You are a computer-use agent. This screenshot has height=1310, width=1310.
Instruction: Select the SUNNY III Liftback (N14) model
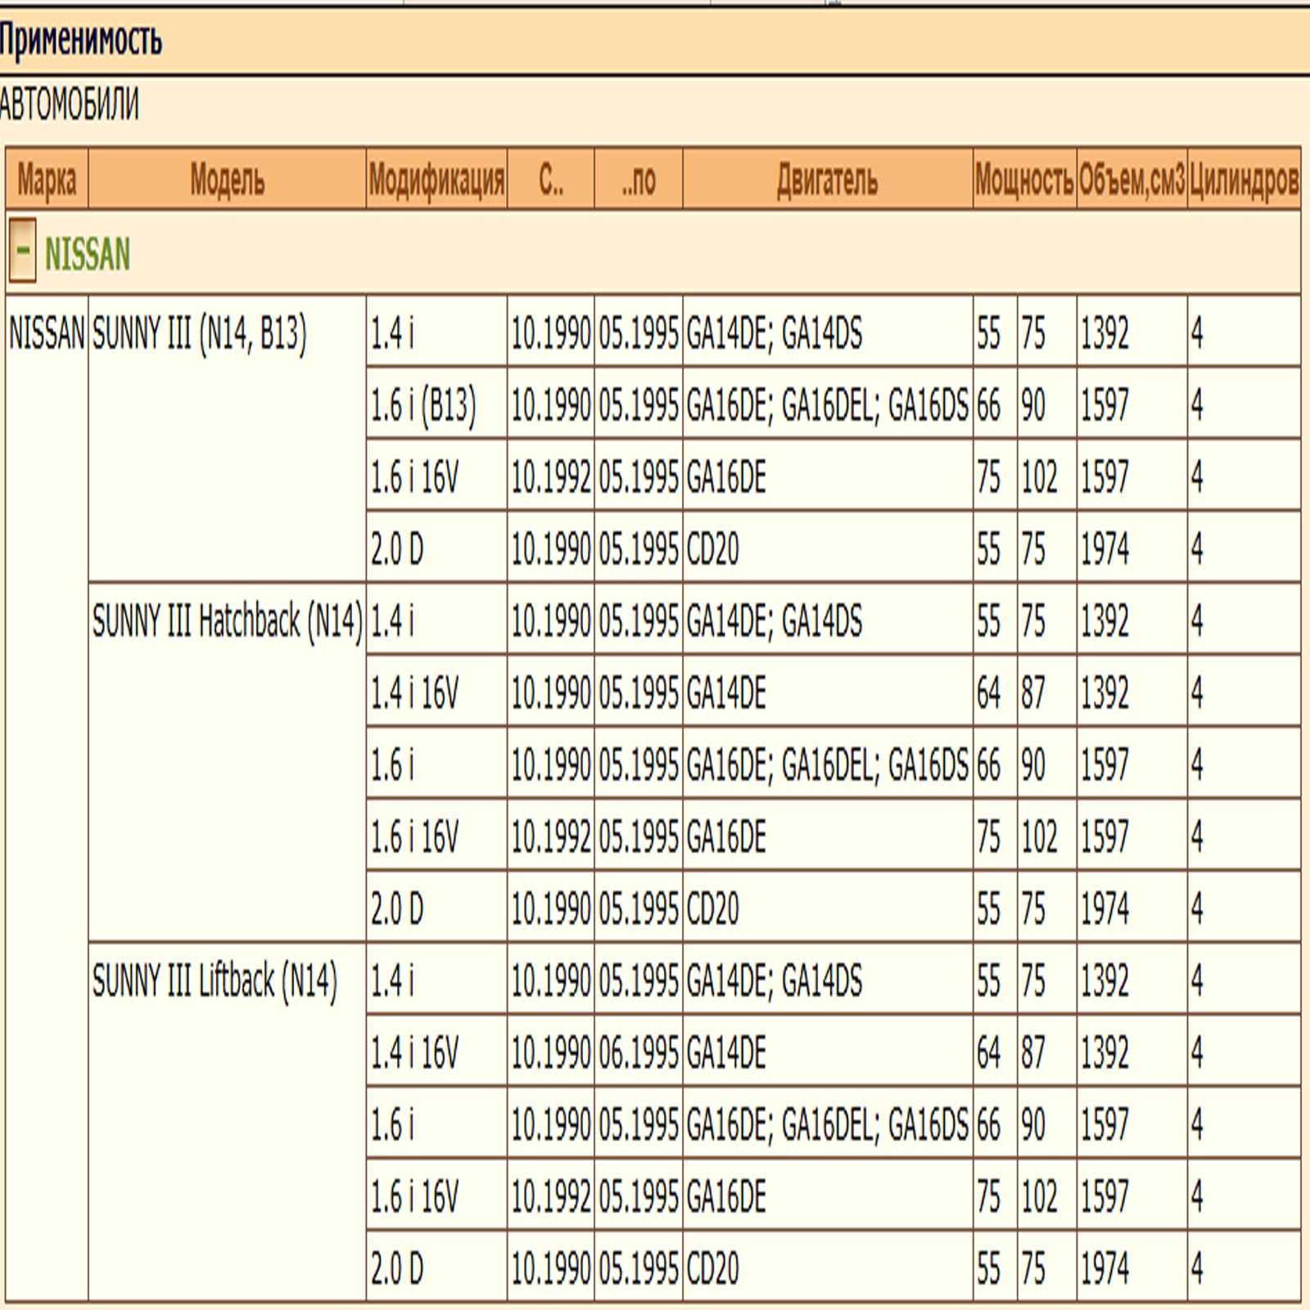pyautogui.click(x=215, y=981)
